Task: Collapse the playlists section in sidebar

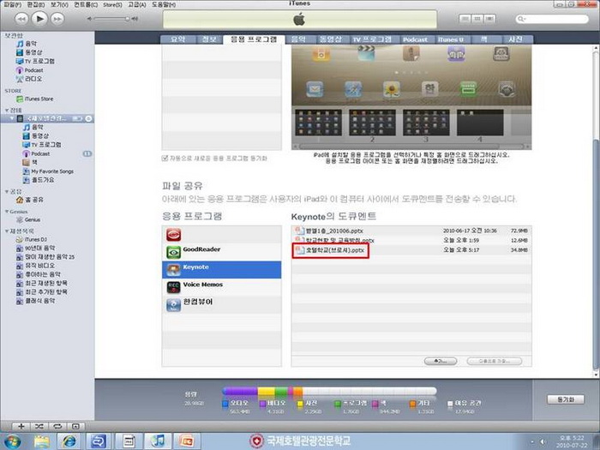Action: coord(7,231)
